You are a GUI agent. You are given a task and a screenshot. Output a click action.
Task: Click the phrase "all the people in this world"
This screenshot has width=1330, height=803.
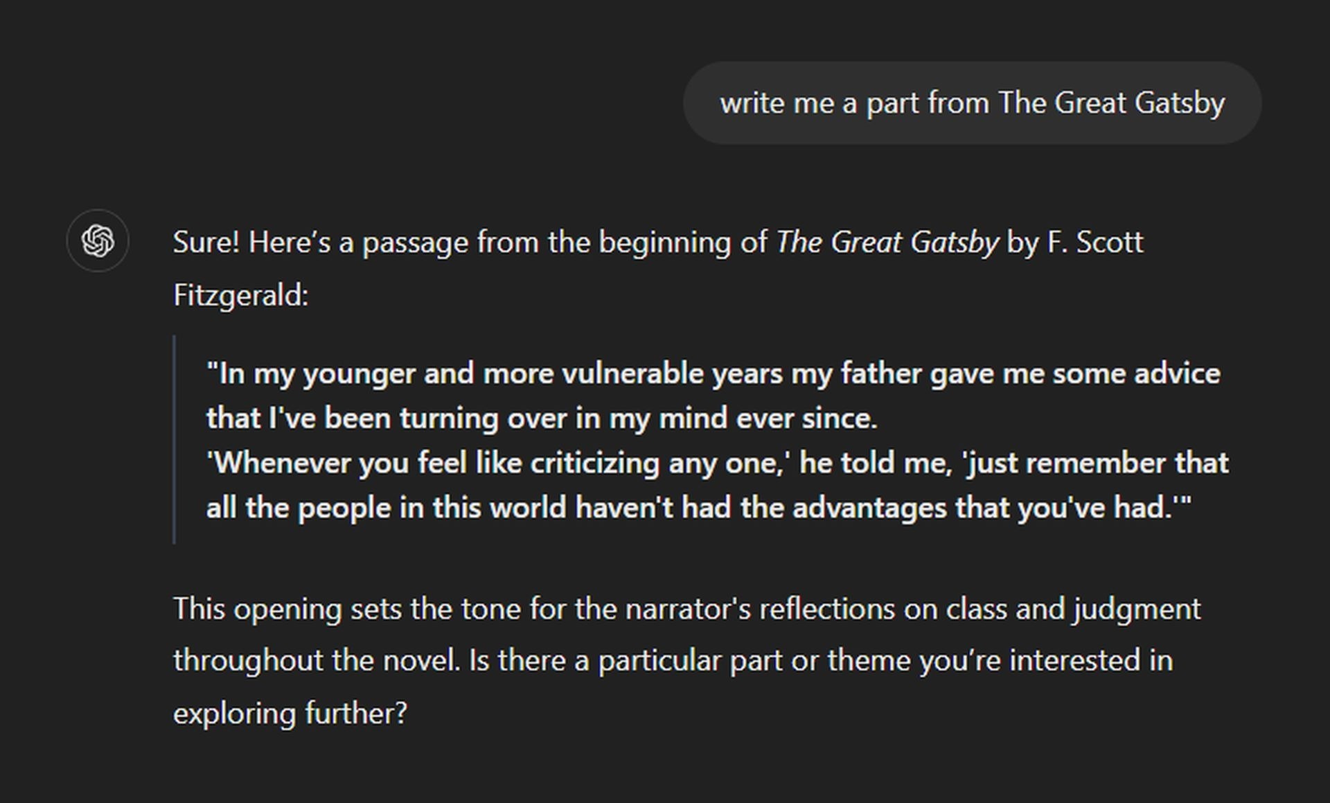pos(387,508)
